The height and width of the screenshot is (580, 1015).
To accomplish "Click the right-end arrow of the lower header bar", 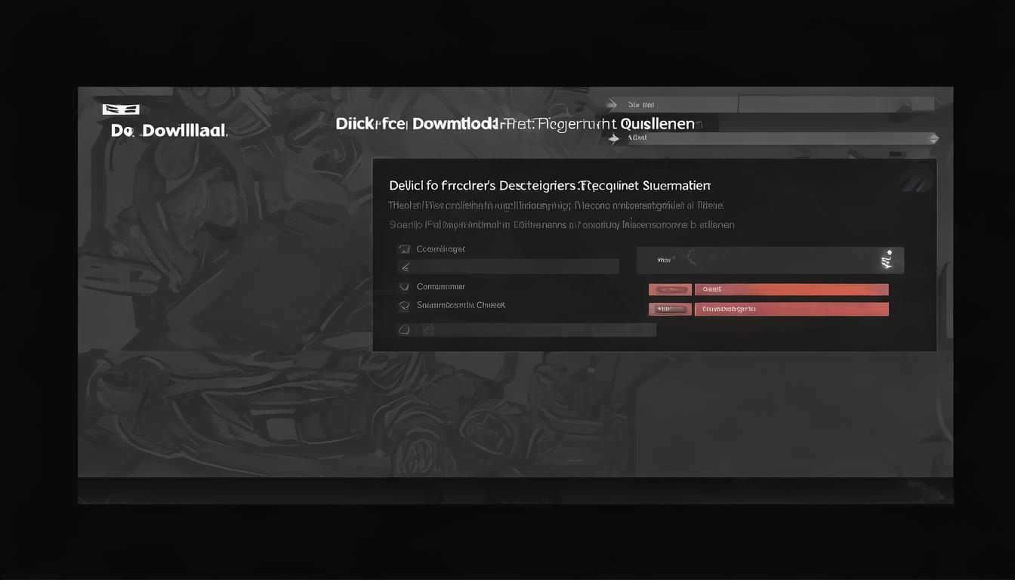I will pos(933,138).
